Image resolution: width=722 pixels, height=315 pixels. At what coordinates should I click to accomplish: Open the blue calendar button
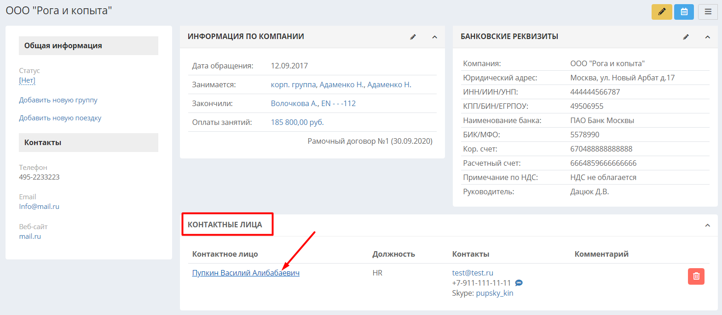click(684, 12)
